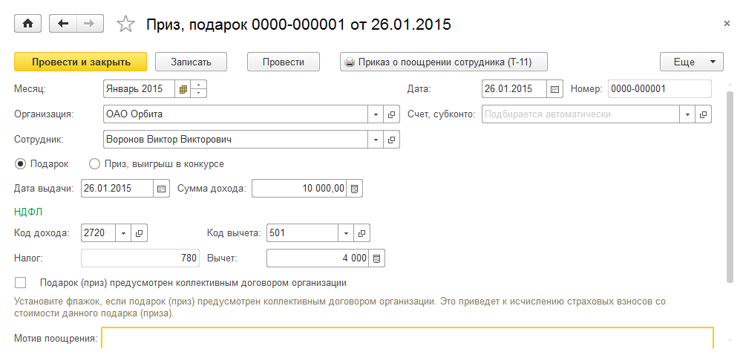Image resolution: width=743 pixels, height=355 pixels.
Task: Open calculator for Вычет amount
Action: pyautogui.click(x=377, y=258)
